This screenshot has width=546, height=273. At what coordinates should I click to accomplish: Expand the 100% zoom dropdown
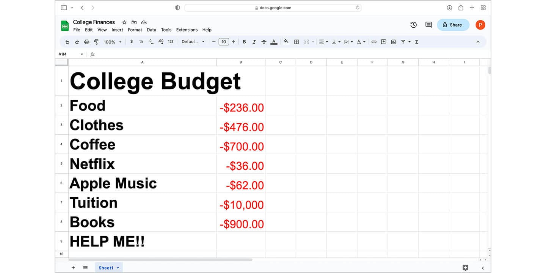[113, 42]
